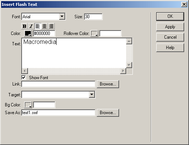Toggle bold text formatting
Image resolution: width=189 pixels, height=145 pixels.
25,26
